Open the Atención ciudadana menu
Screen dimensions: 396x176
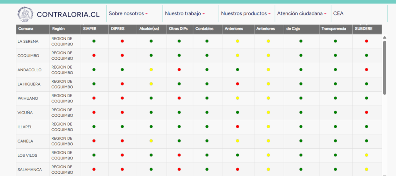(302, 13)
